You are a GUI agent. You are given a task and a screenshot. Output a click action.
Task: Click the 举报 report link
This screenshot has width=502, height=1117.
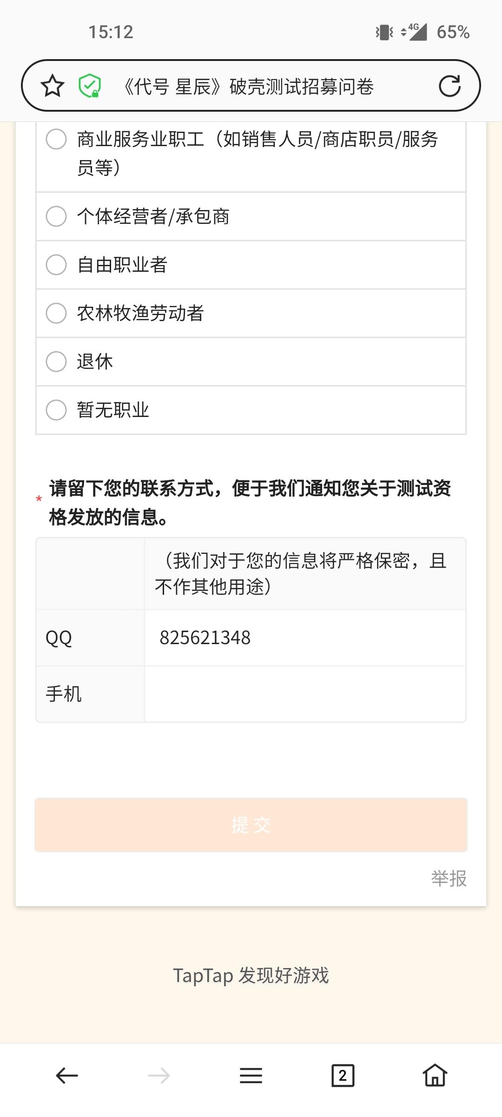[x=449, y=879]
